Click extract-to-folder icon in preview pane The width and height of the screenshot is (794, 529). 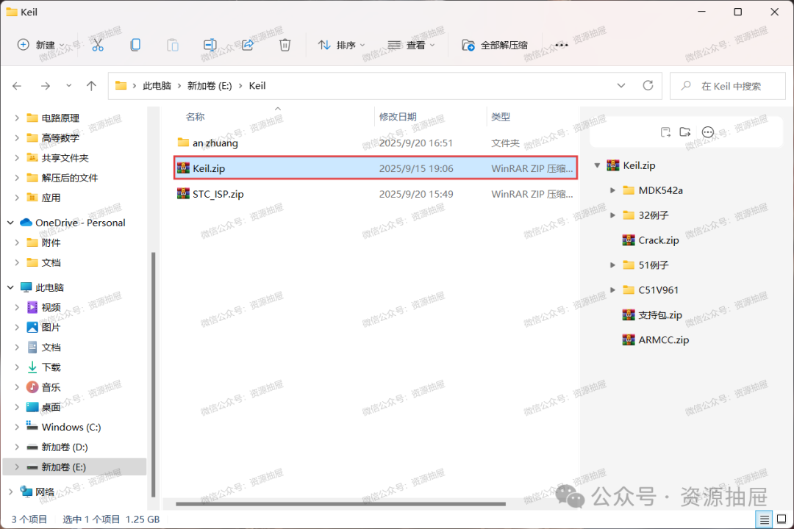685,132
